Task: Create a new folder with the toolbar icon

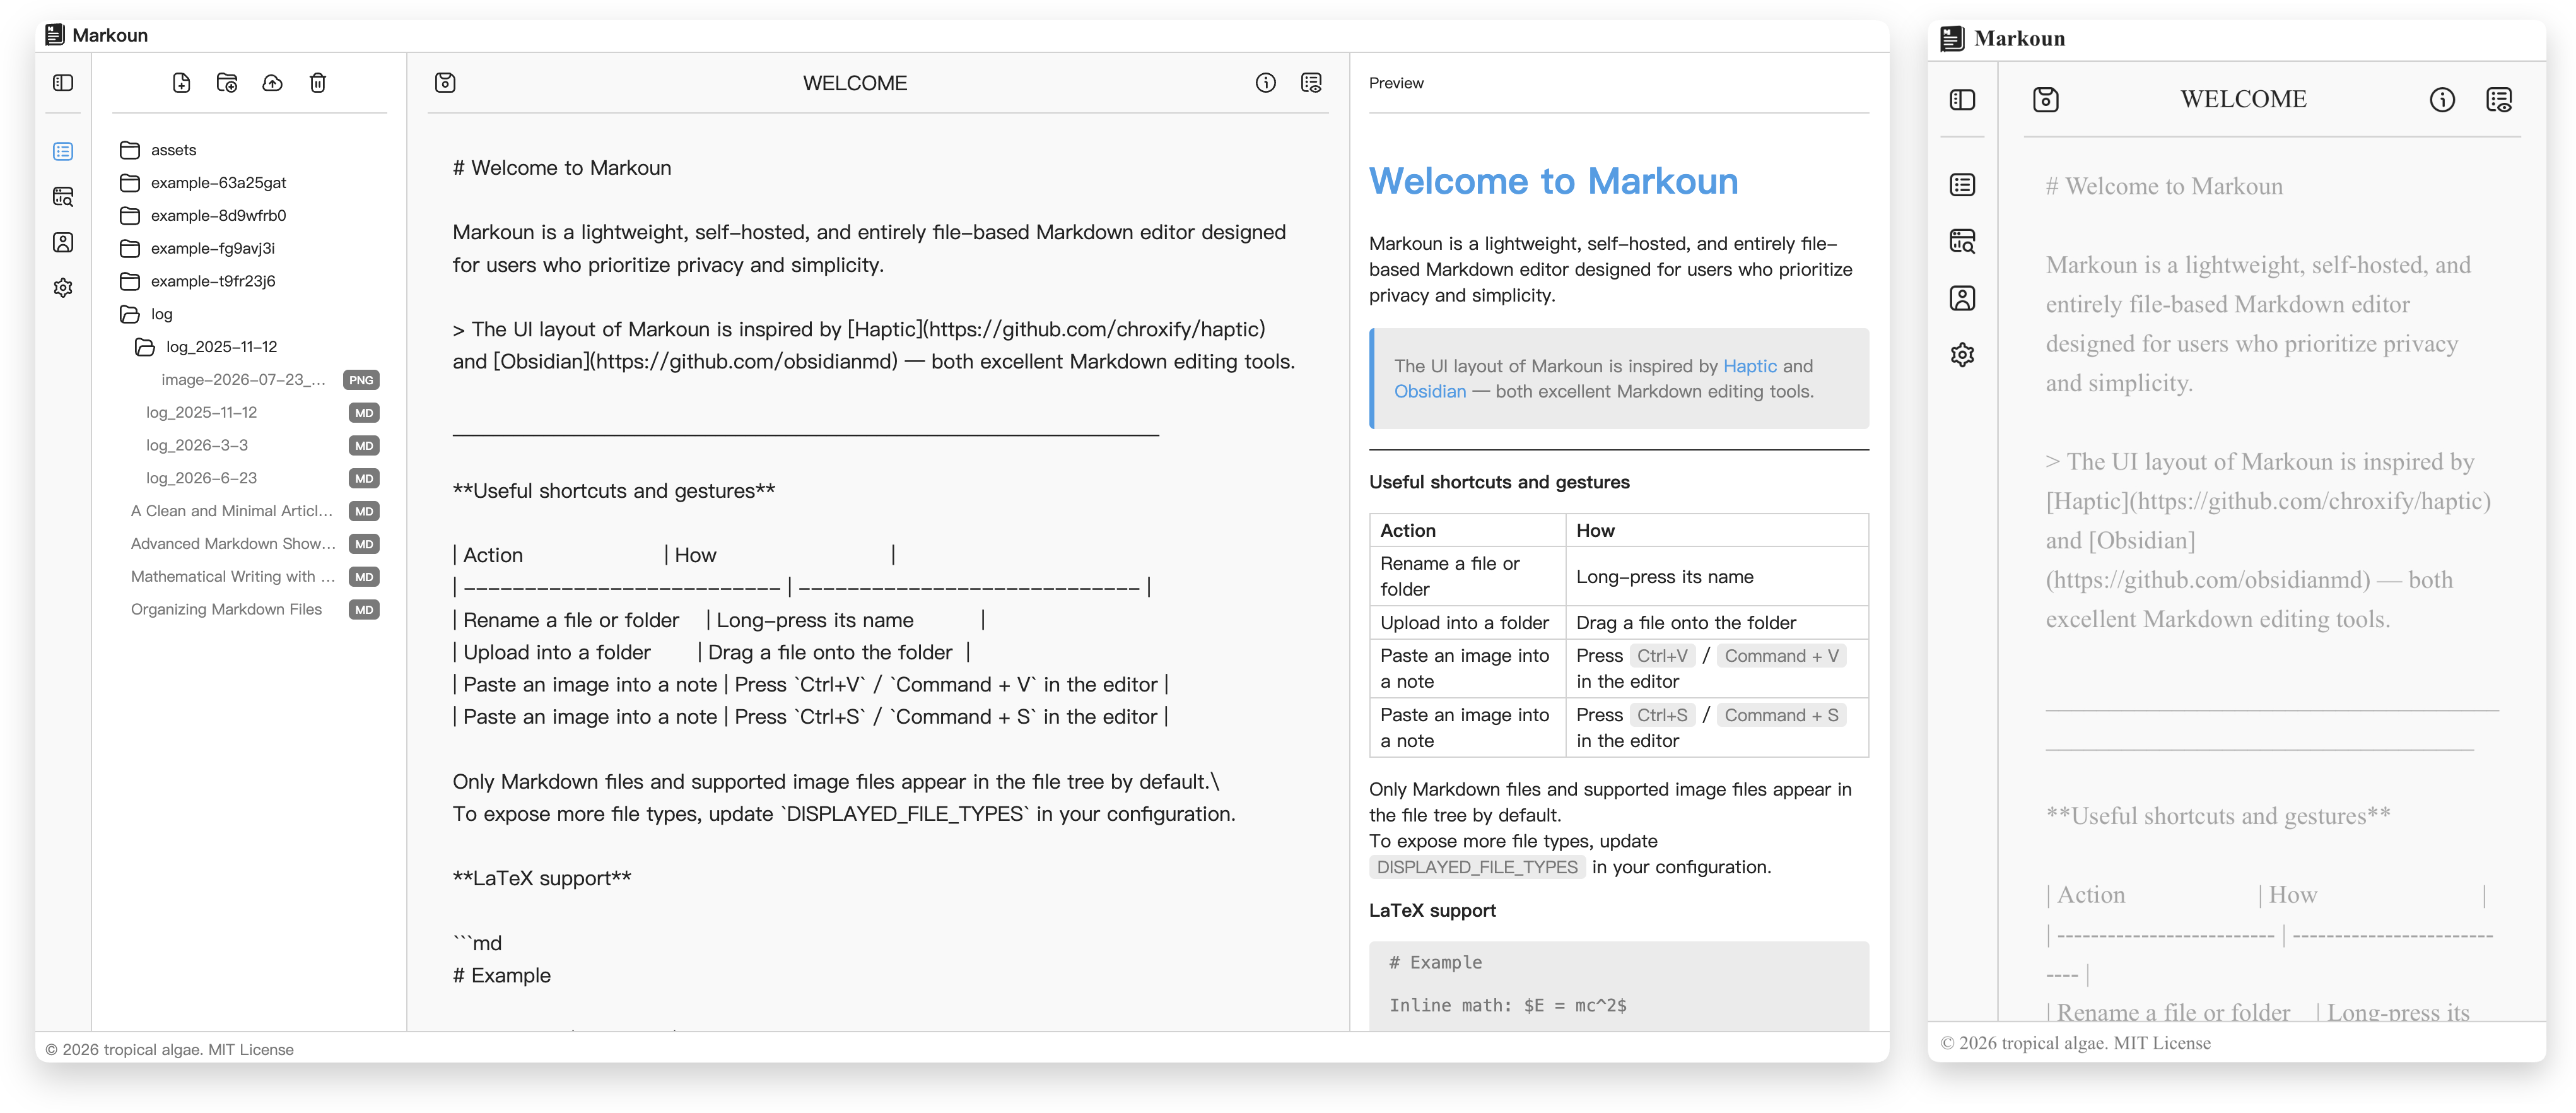Action: click(x=227, y=83)
